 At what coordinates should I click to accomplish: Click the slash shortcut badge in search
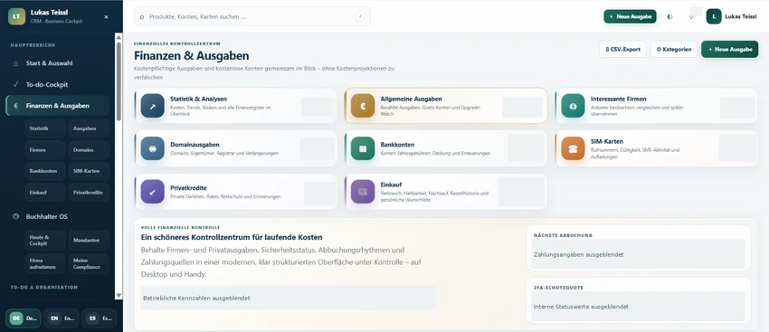point(360,16)
